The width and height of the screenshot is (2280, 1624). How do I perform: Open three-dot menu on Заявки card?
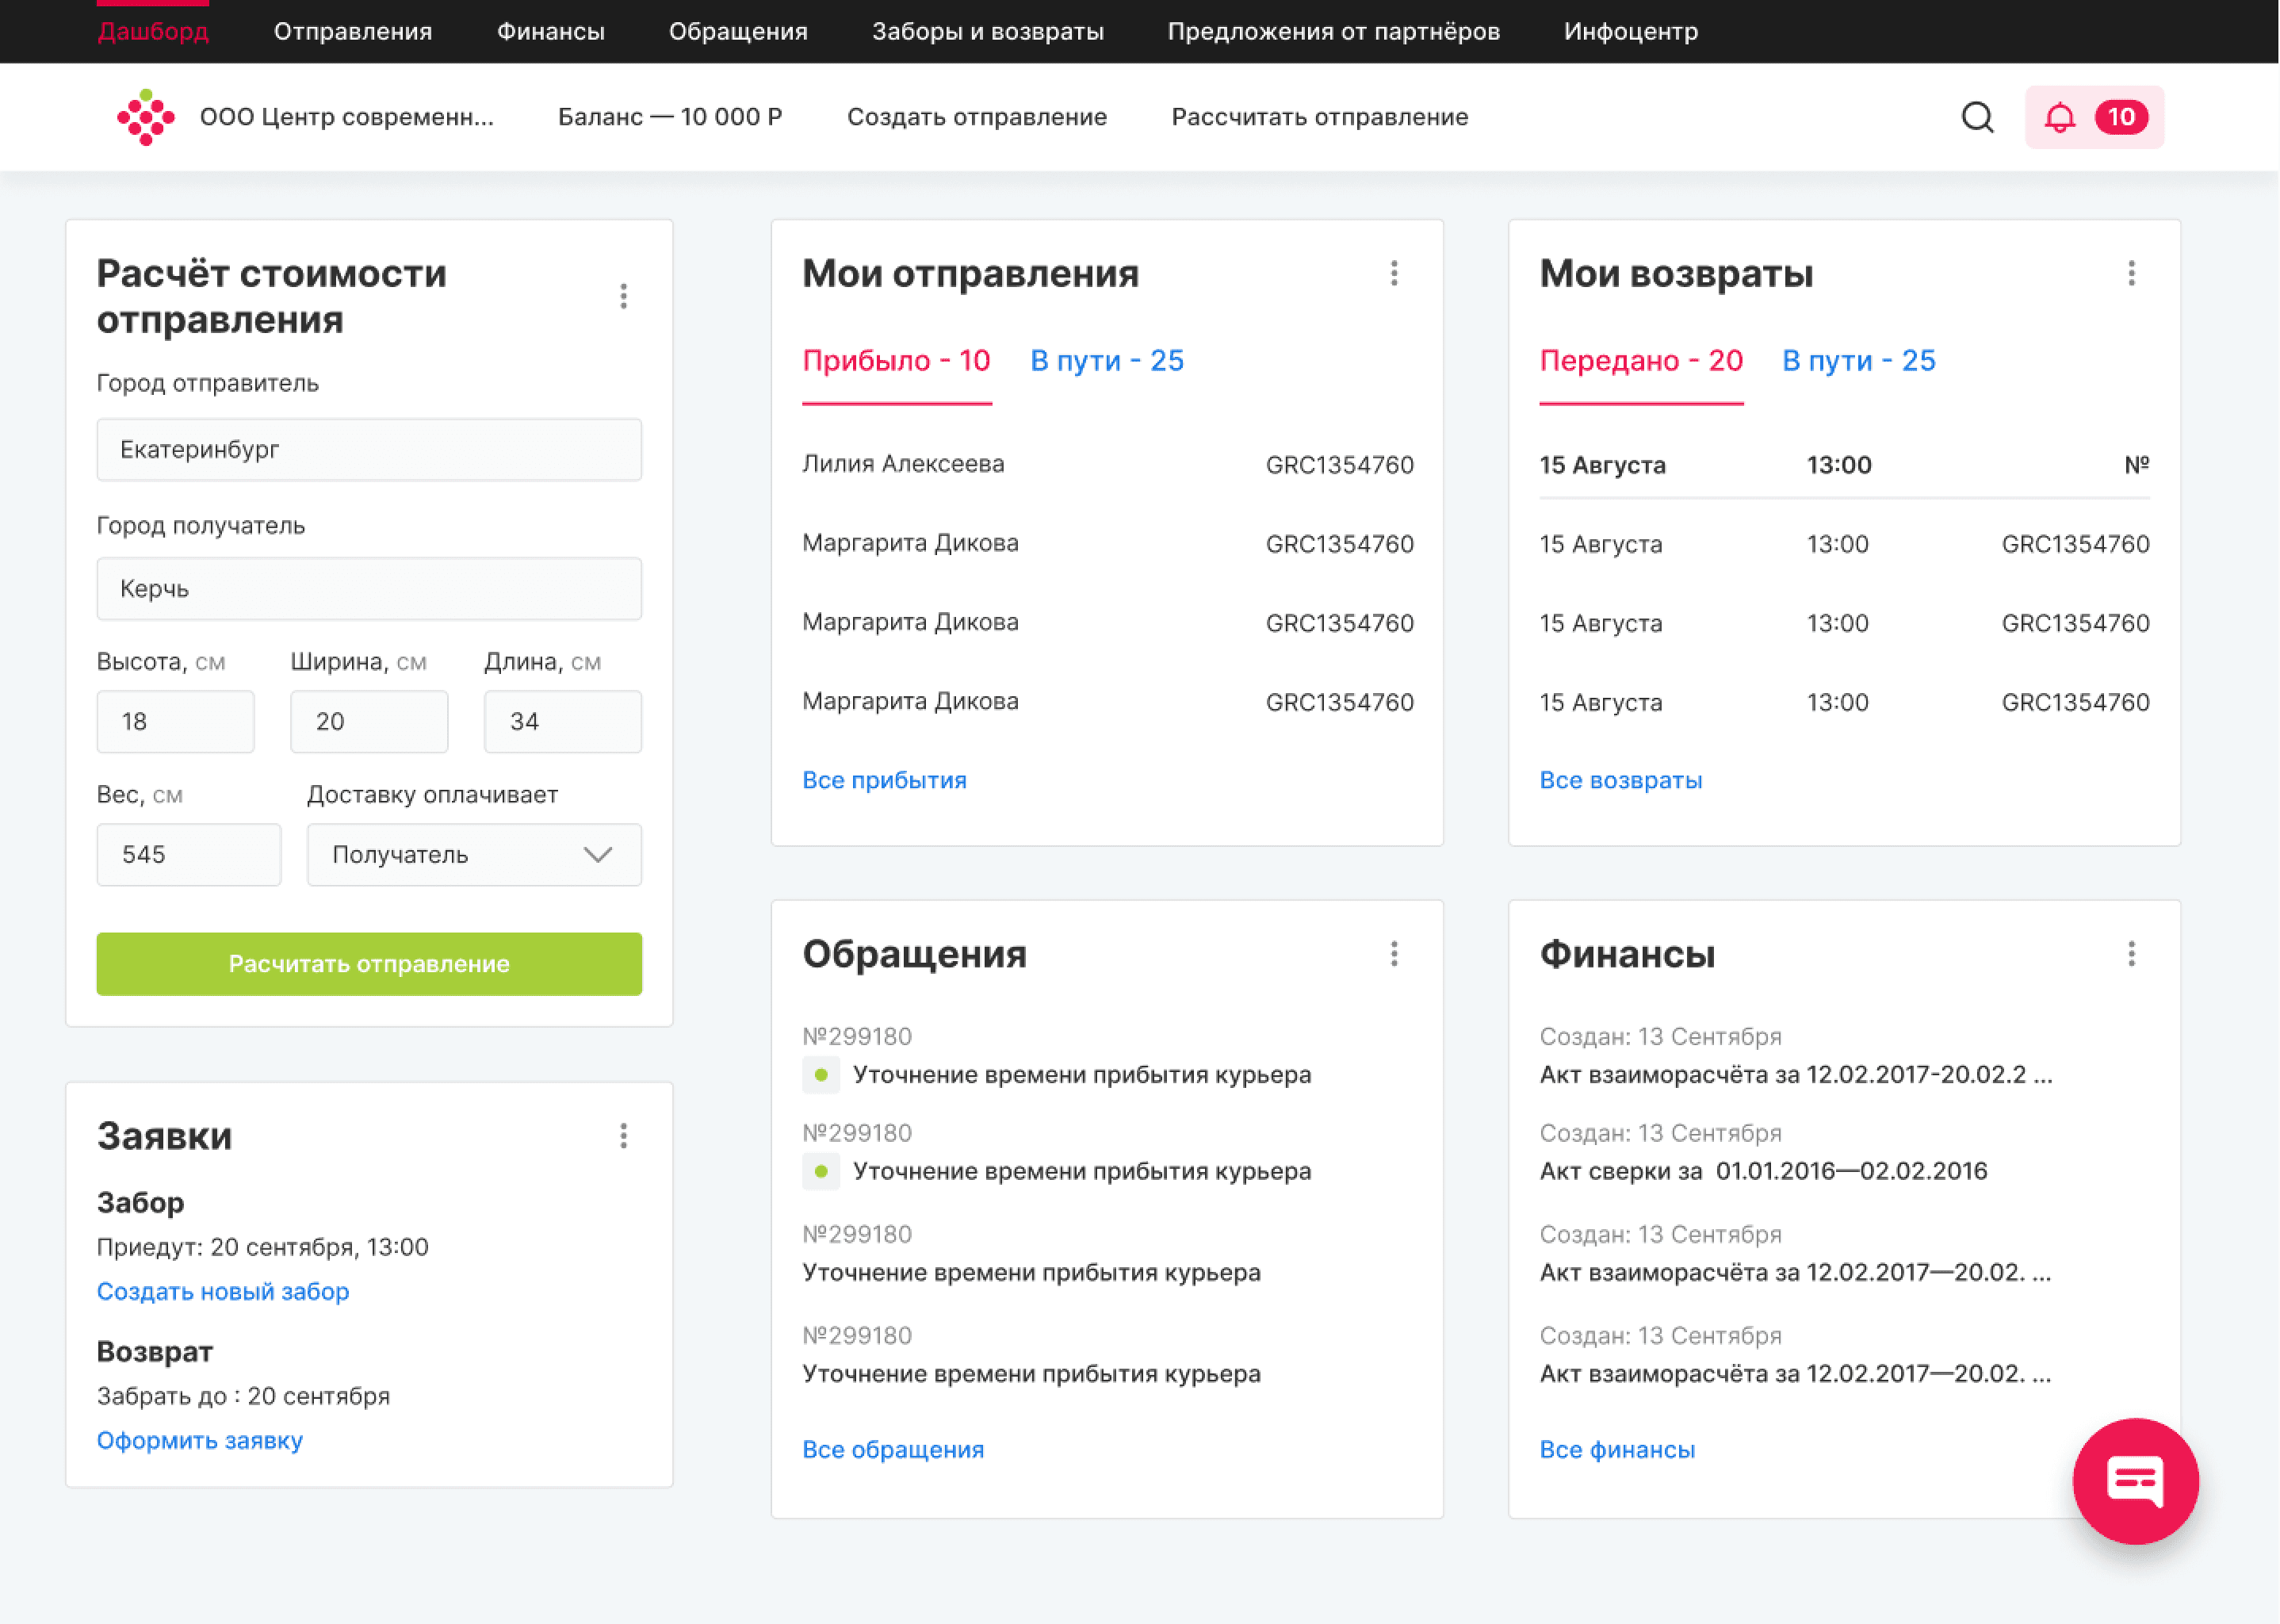point(623,1135)
